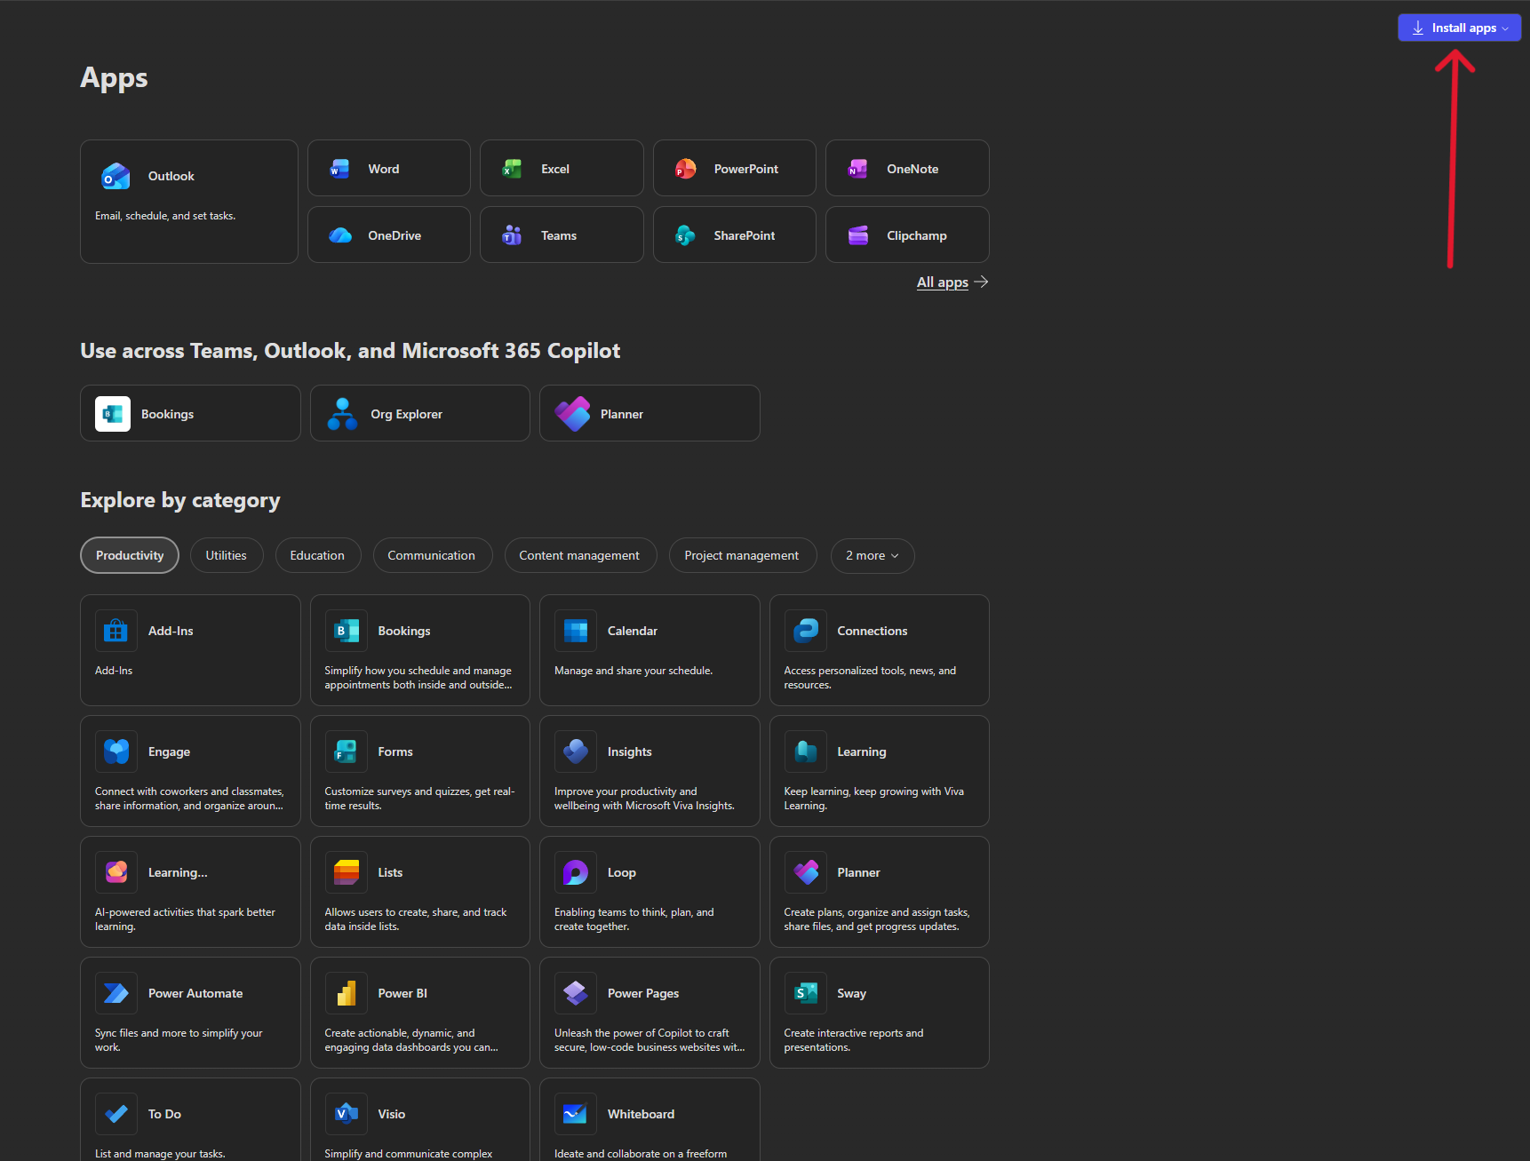Select the Engage app icon
Screen dimensions: 1530x1161
click(116, 751)
